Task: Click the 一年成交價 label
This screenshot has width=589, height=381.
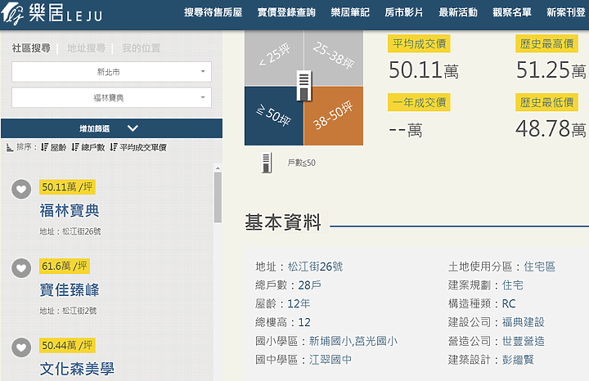Action: tap(419, 102)
